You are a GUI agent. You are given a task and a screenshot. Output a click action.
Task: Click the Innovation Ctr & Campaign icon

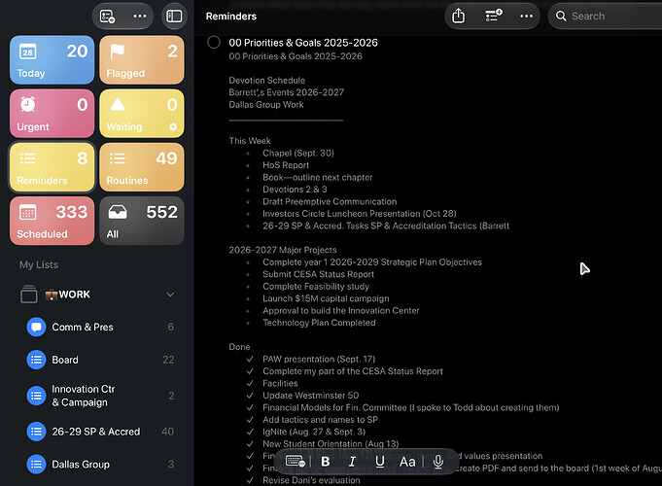click(x=36, y=396)
